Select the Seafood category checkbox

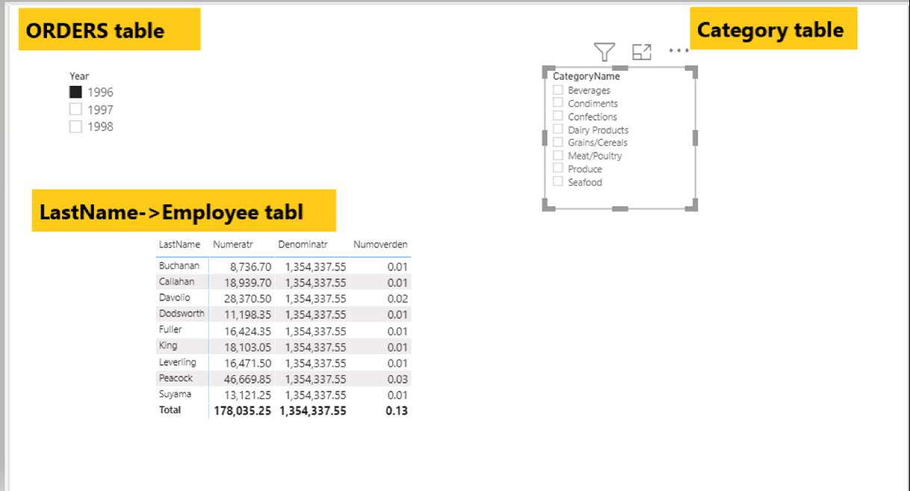[558, 181]
